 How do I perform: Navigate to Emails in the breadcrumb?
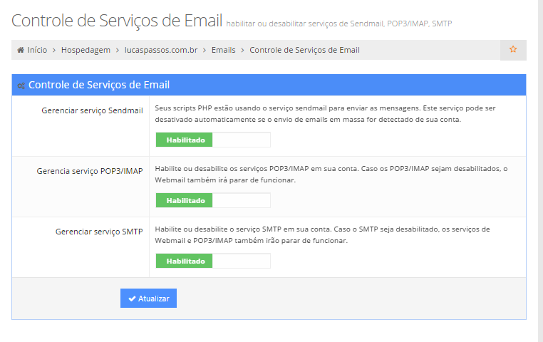click(223, 51)
